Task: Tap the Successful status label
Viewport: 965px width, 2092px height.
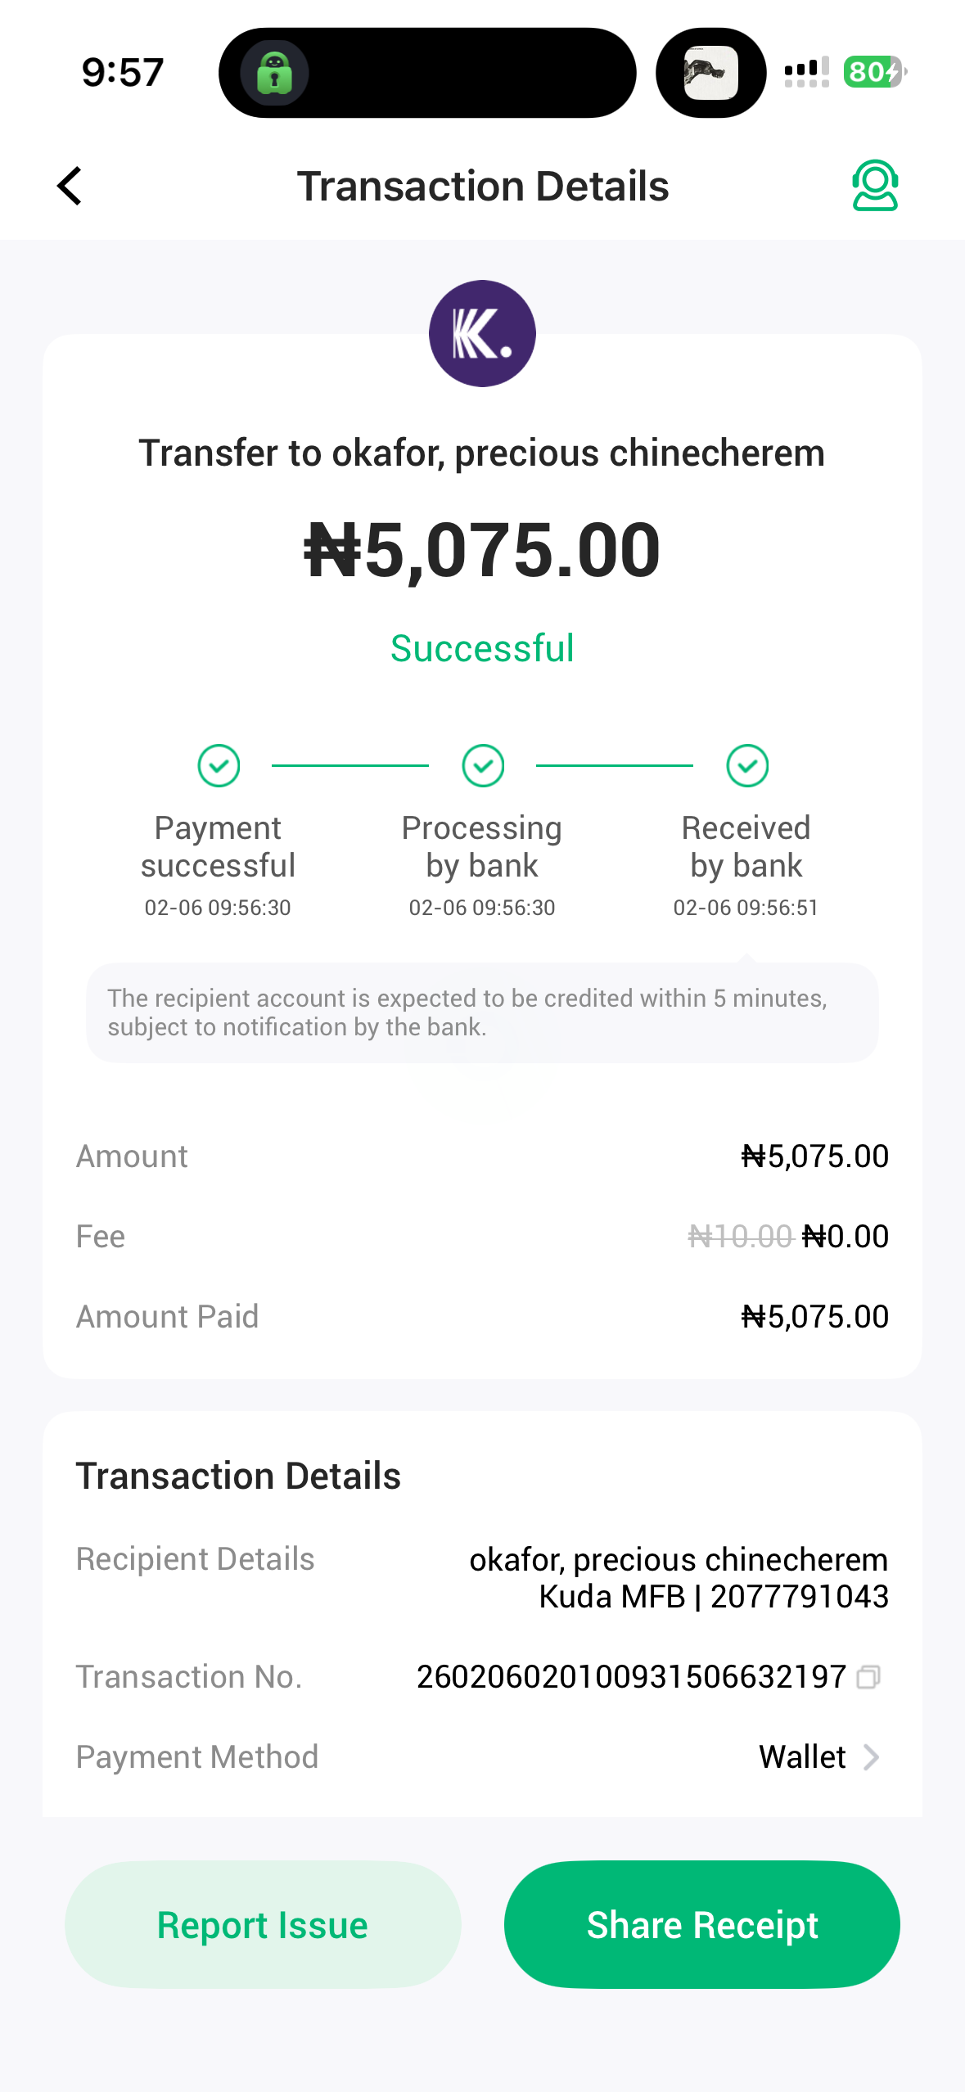Action: [482, 648]
